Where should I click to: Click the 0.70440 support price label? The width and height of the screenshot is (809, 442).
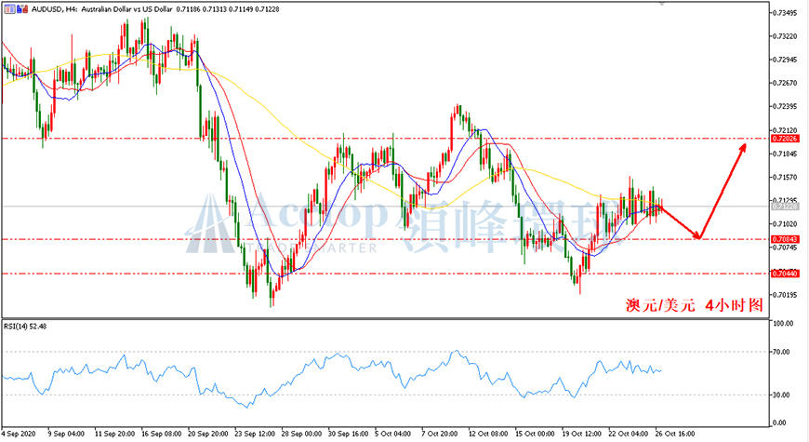click(785, 274)
